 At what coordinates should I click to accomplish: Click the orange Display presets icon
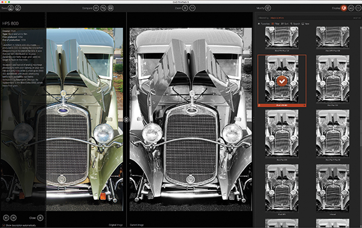(x=344, y=8)
